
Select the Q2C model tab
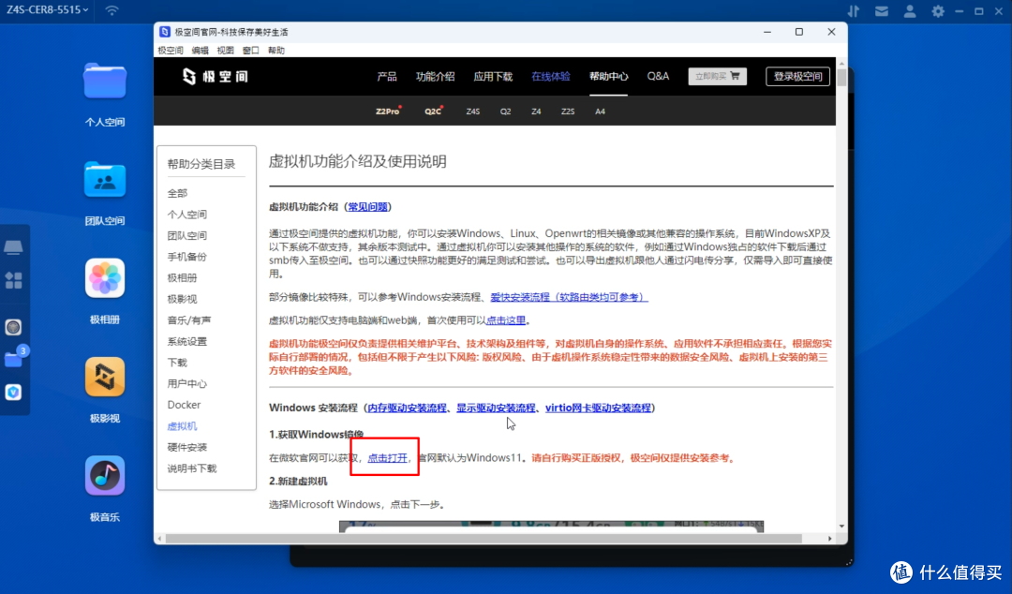[433, 111]
